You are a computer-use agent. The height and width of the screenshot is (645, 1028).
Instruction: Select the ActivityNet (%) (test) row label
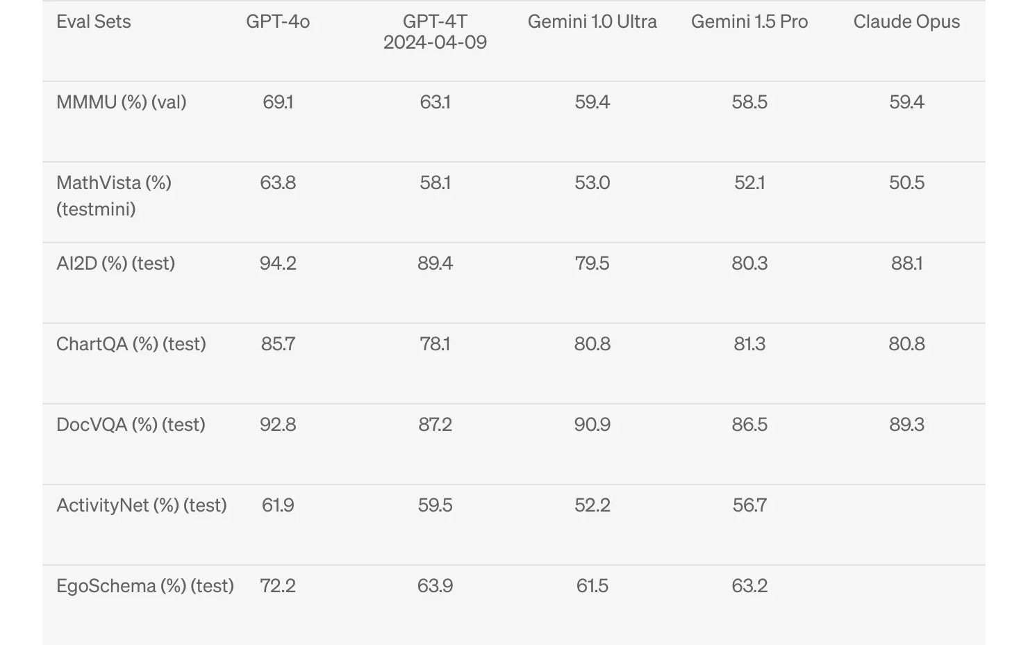coord(142,505)
